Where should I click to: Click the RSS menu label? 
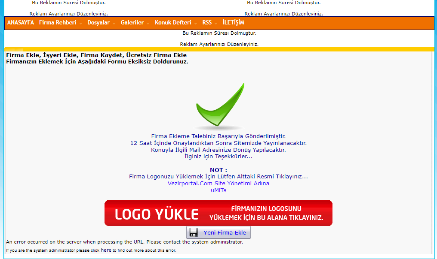pos(207,23)
